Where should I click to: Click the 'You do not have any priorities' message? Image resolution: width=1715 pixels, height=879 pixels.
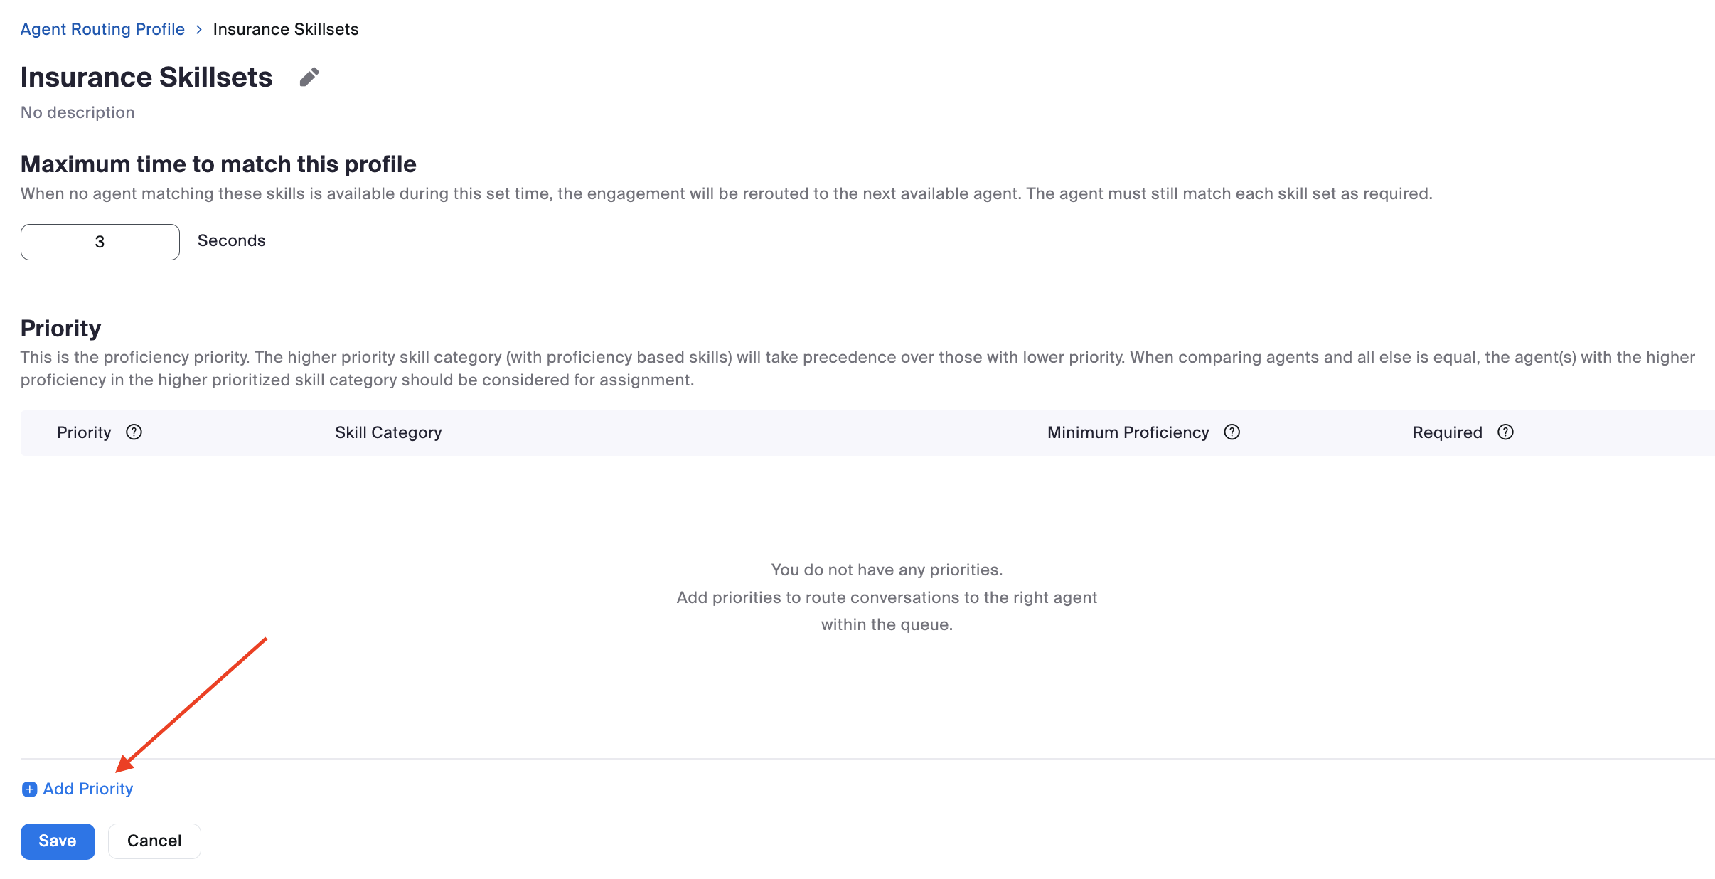click(887, 570)
